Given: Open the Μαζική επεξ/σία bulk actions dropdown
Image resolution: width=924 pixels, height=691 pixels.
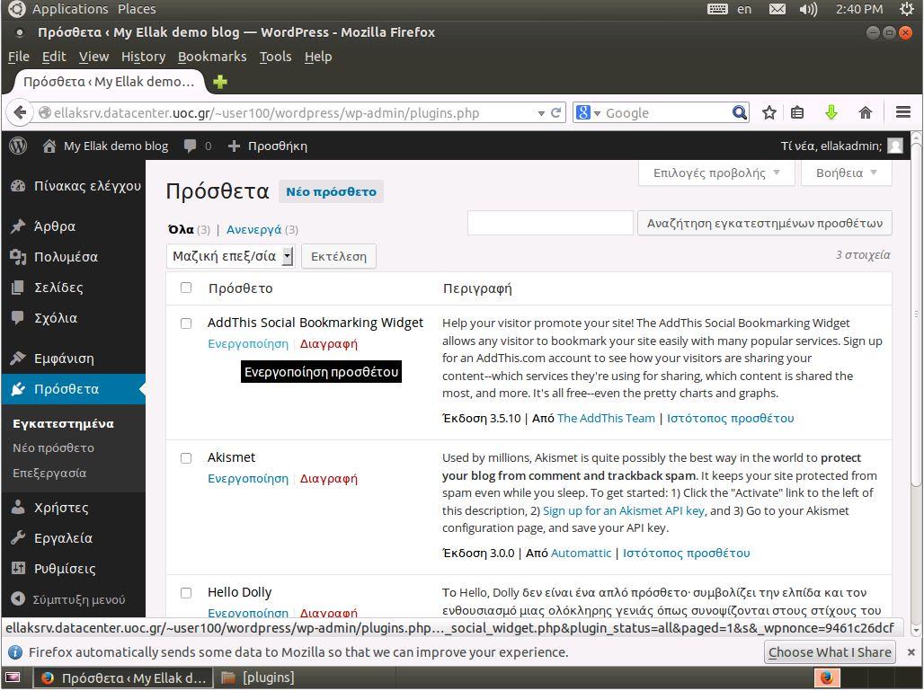Looking at the screenshot, I should coord(230,256).
